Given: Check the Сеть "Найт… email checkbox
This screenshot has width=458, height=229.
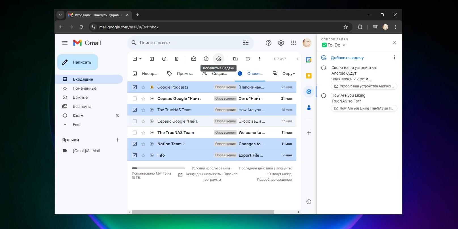Looking at the screenshot, I should coord(135,98).
